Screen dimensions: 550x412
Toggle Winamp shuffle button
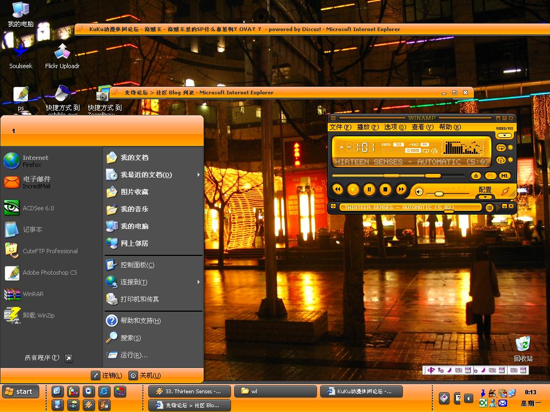501,160
